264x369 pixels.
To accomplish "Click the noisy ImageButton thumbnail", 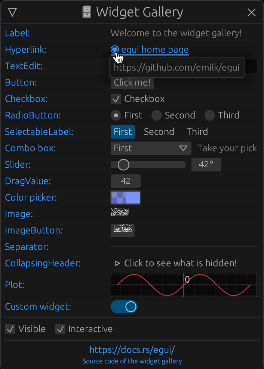I will [x=123, y=230].
